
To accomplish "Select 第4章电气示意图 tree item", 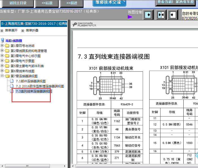I will click(23, 61).
